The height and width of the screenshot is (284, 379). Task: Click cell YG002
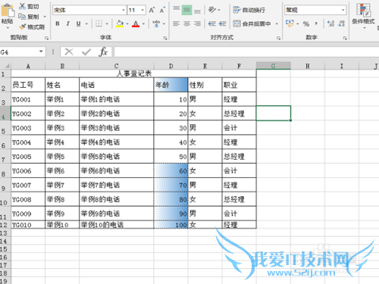tap(28, 114)
